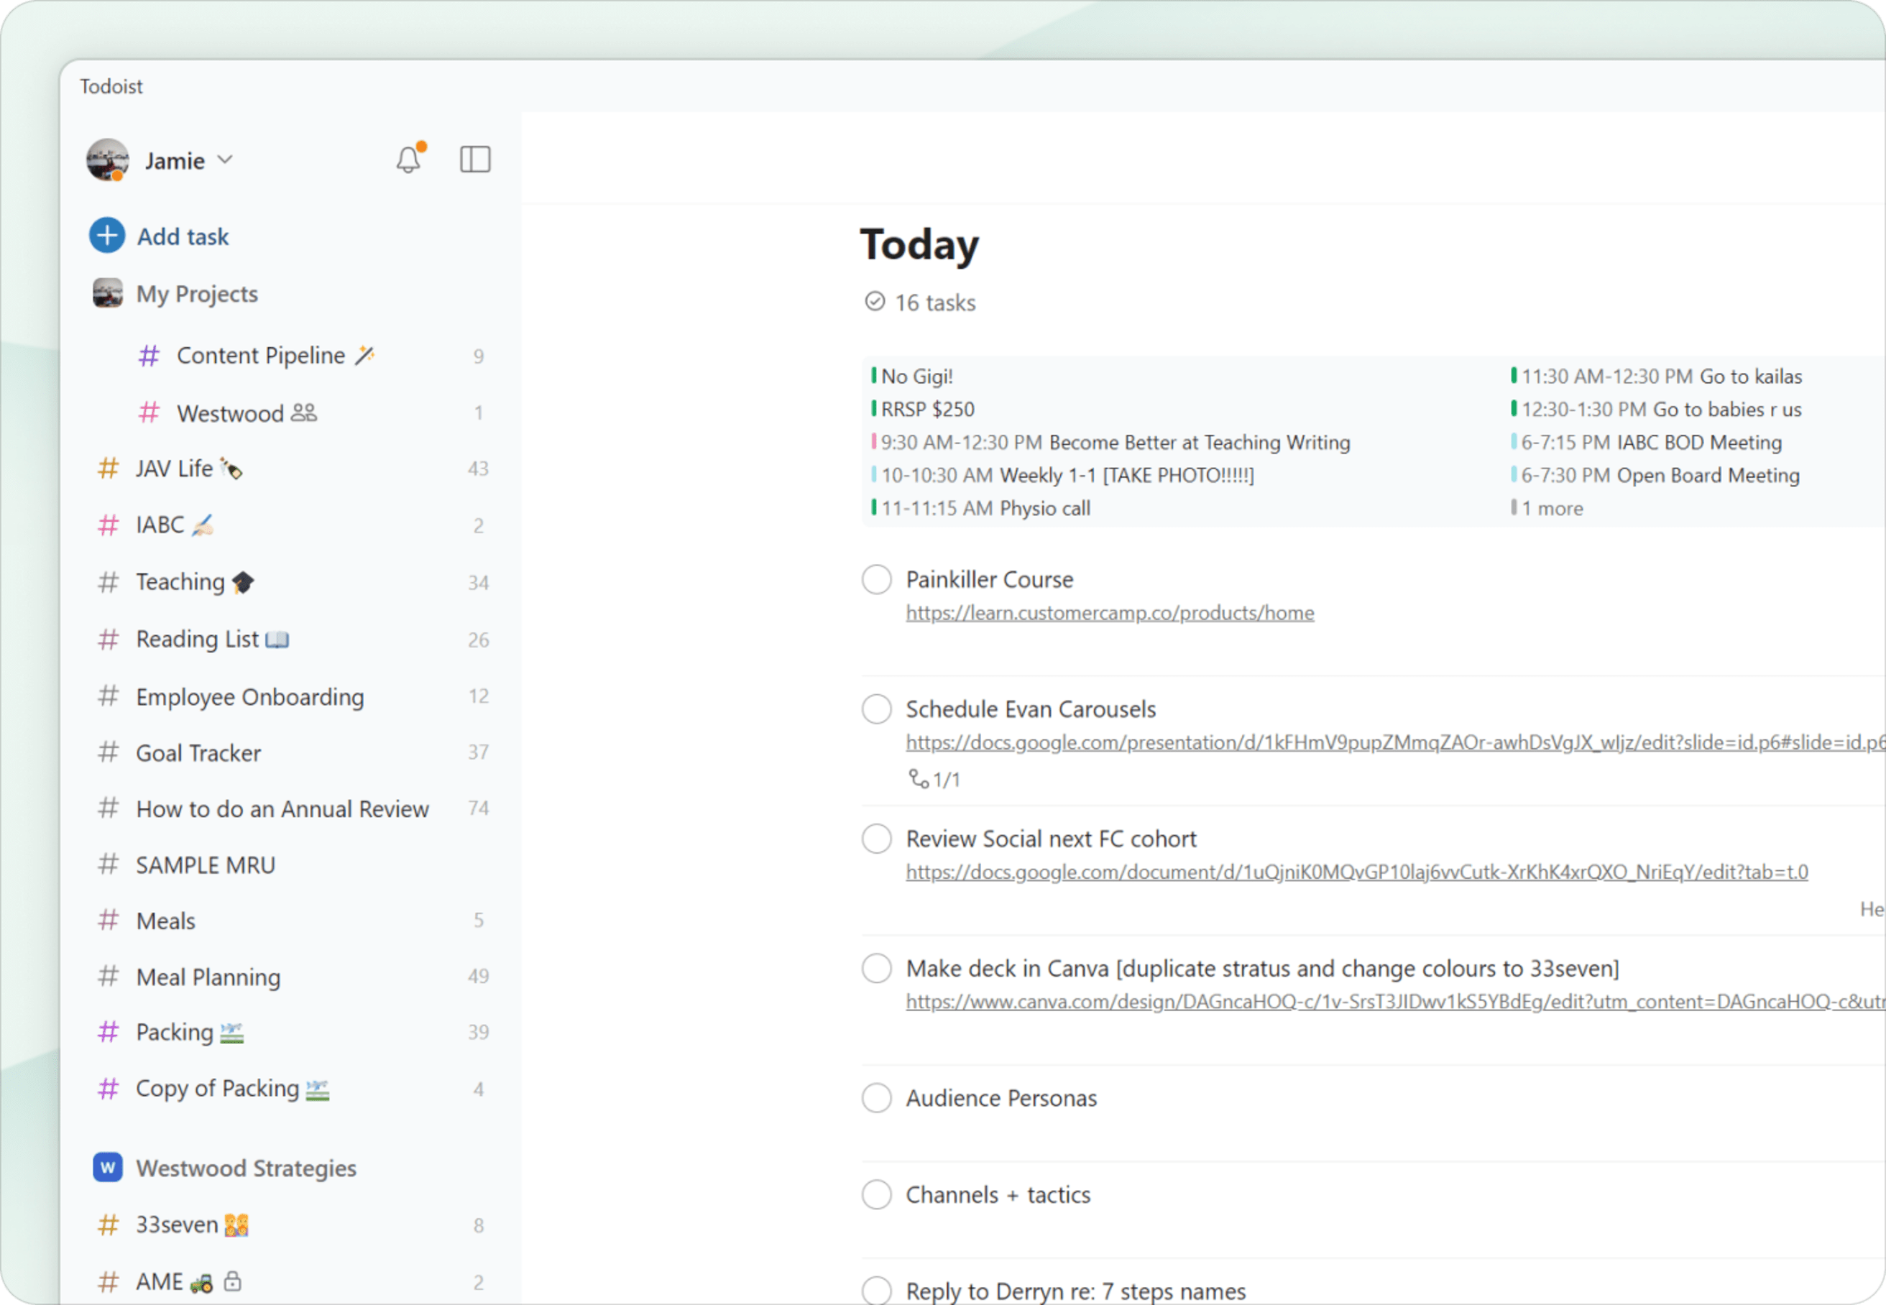Click hash icon beside Meals

[x=108, y=920]
